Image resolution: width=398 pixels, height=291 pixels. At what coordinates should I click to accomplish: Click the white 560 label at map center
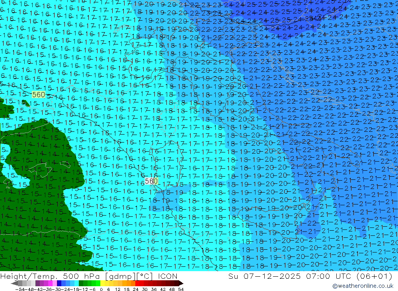pyautogui.click(x=151, y=181)
